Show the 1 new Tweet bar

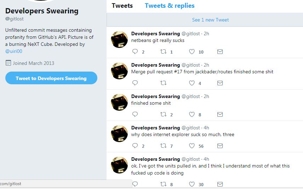click(210, 20)
